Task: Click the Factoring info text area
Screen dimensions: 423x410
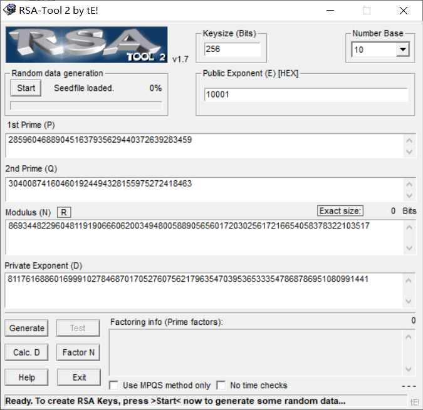Action: tap(256, 352)
